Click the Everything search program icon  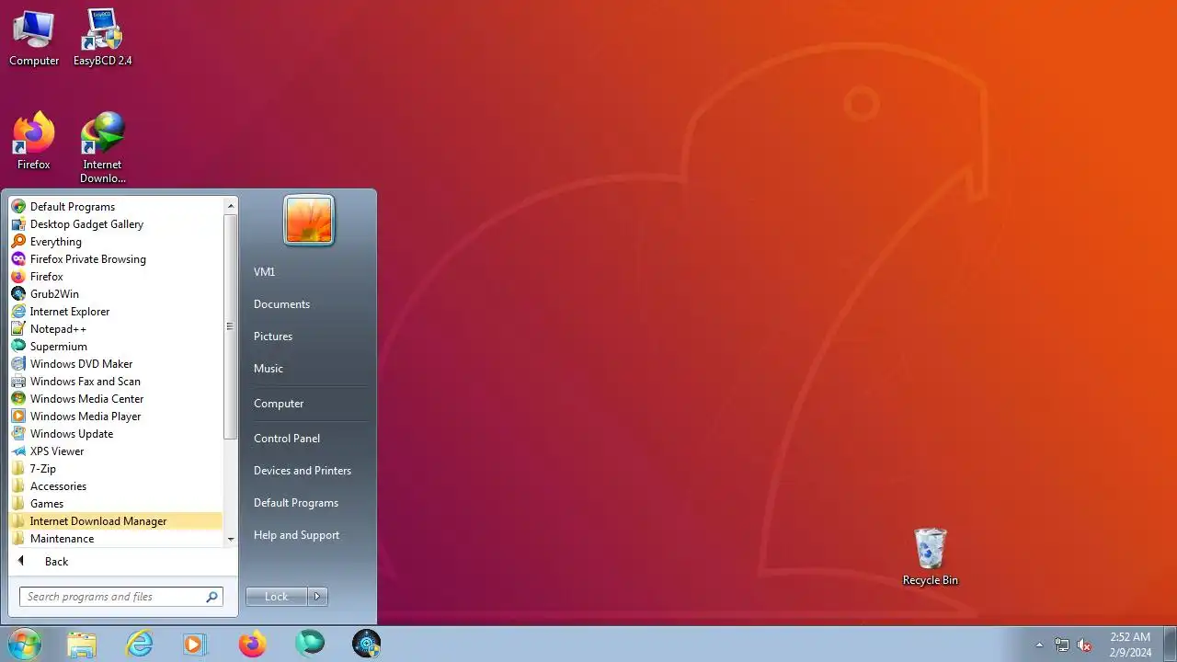(18, 242)
